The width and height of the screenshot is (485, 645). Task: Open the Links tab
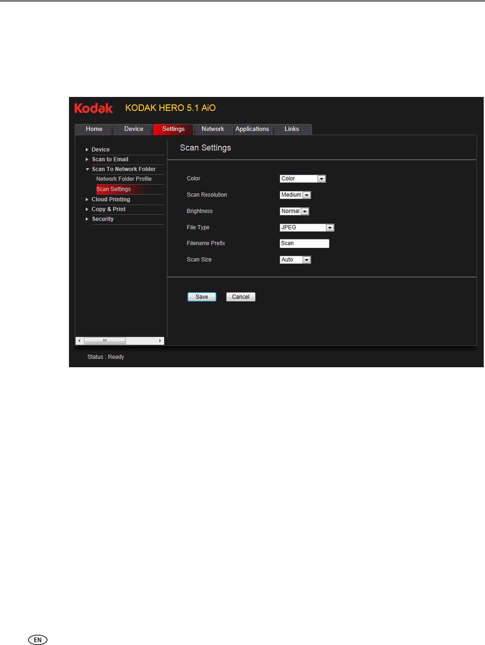[292, 129]
